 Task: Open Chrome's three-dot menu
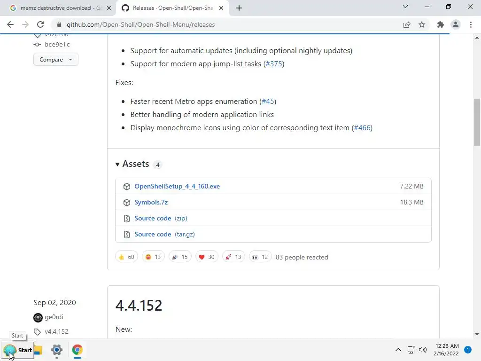[471, 24]
